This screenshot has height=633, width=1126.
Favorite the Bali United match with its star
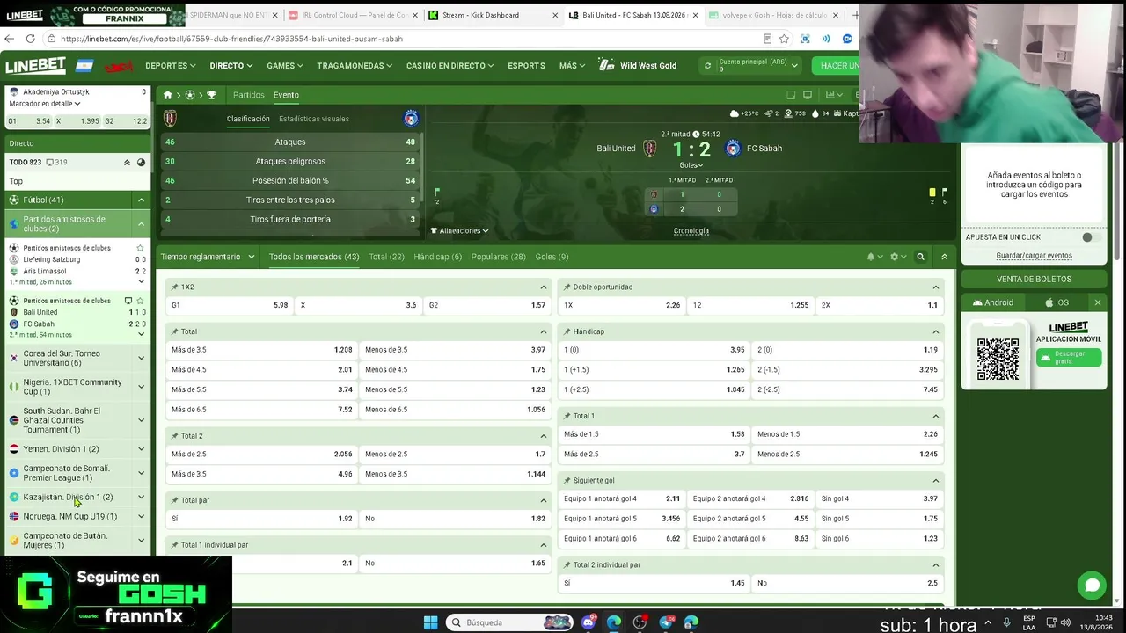point(140,301)
